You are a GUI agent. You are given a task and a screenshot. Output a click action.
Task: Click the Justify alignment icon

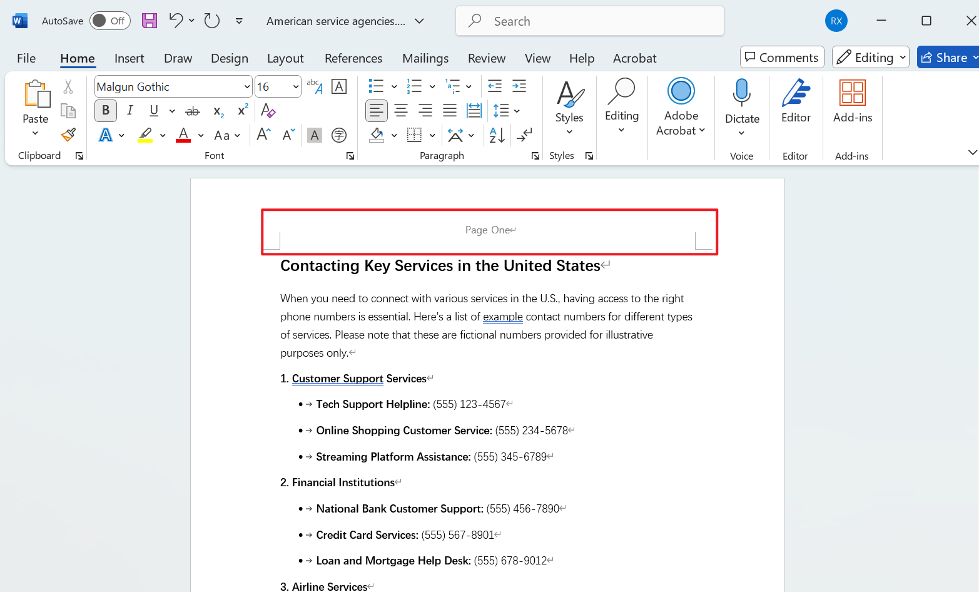450,111
